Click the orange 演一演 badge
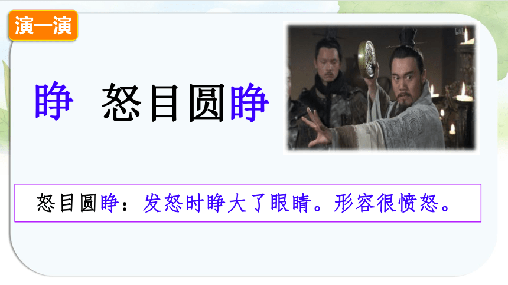Viewport: 508px width, 285px height. pos(43,25)
